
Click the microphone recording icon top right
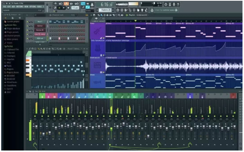click(x=174, y=4)
